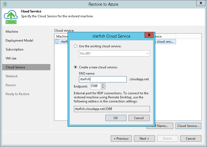207x147 pixels.
Task: Go to Ready to Restore step
Action: pos(18,94)
